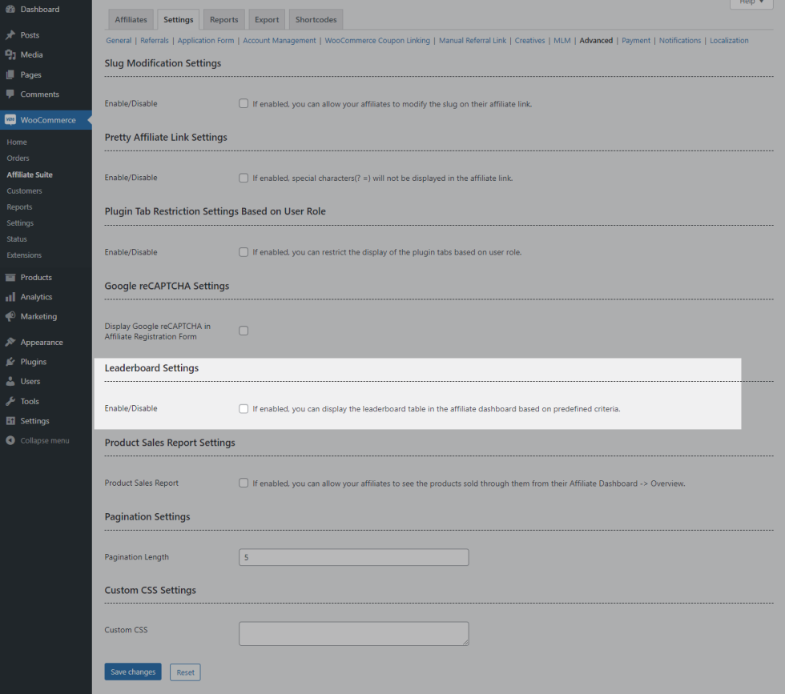Enable Product Sales Report checkbox
This screenshot has height=694, width=785.
244,483
